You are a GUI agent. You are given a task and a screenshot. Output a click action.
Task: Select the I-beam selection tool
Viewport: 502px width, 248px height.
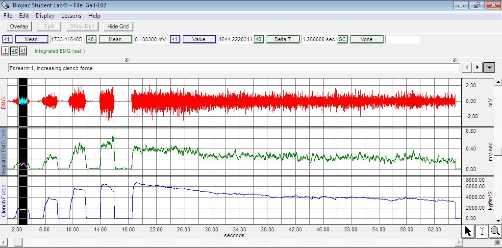pyautogui.click(x=482, y=231)
